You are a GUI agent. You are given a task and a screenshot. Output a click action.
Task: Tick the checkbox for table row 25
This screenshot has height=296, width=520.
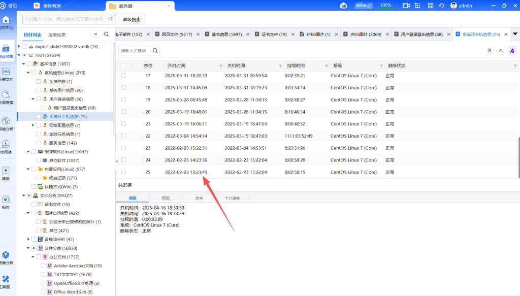[123, 172]
